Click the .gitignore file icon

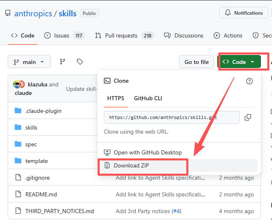point(18,177)
